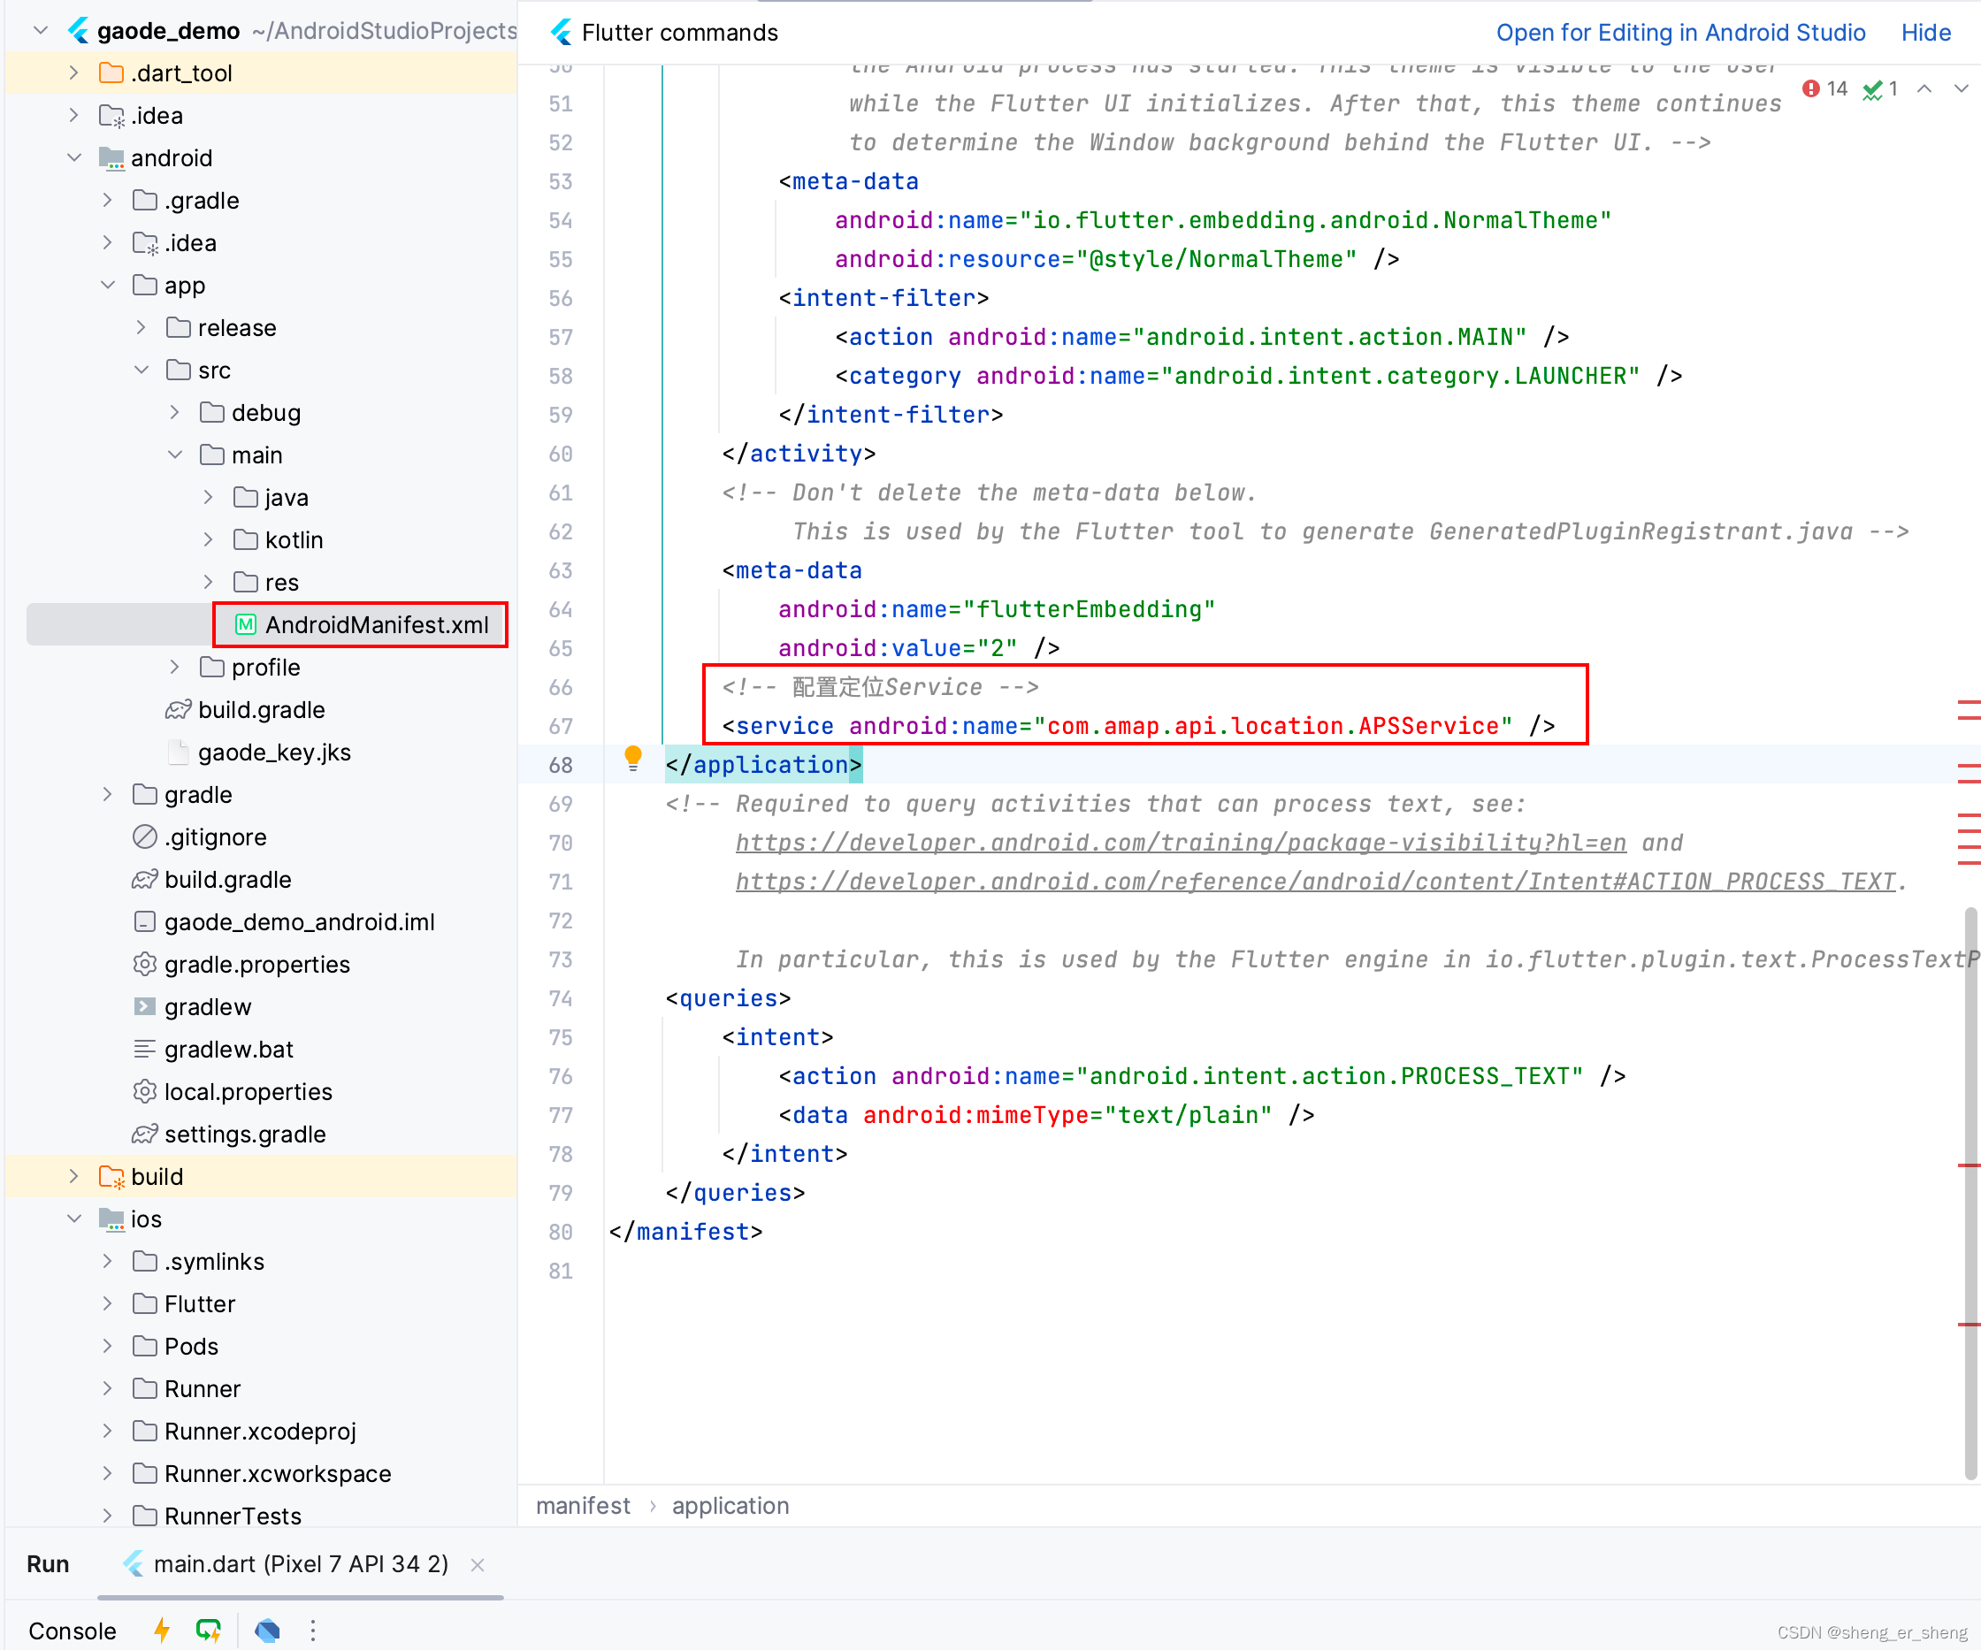This screenshot has height=1650, width=1981.
Task: Click the Flutter Hot Reload lightning icon
Action: pyautogui.click(x=162, y=1630)
